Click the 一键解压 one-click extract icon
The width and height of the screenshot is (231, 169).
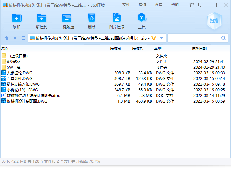tap(67, 18)
